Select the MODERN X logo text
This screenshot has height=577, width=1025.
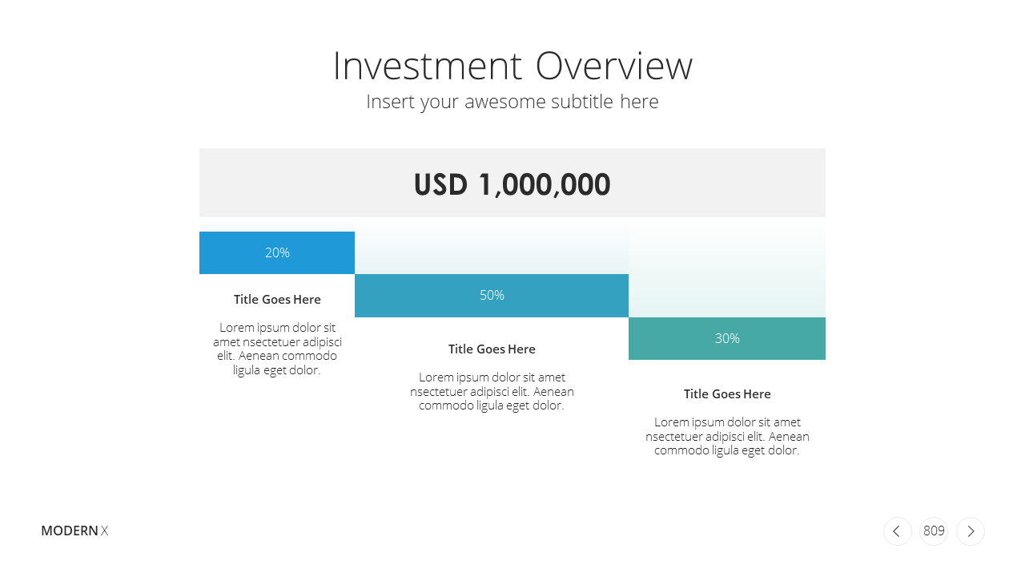(x=74, y=531)
